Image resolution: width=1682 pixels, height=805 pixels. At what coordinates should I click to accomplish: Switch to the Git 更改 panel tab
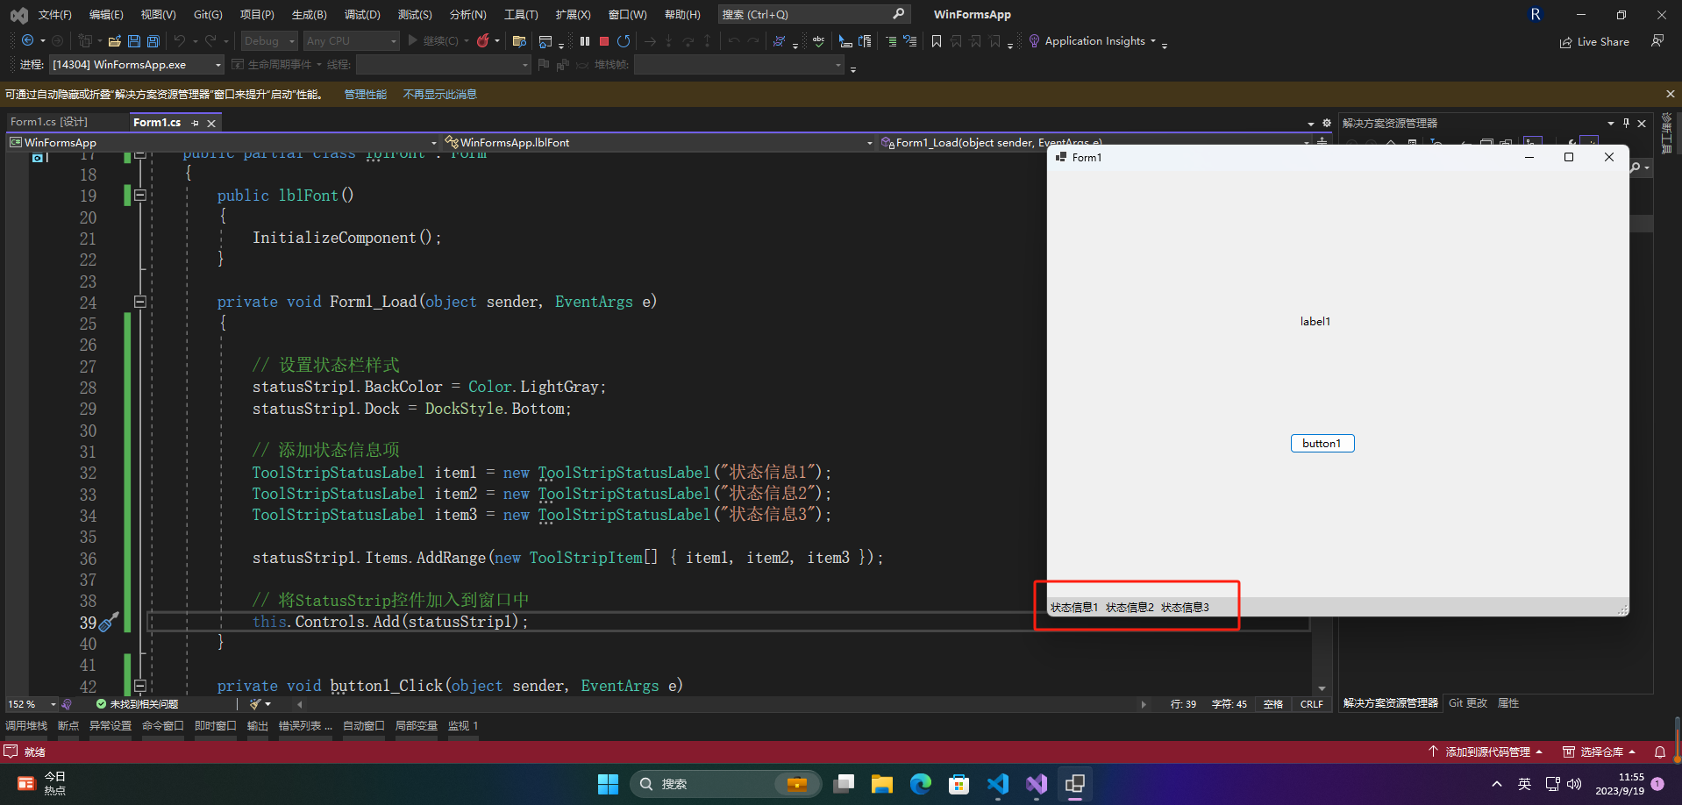coord(1468,703)
